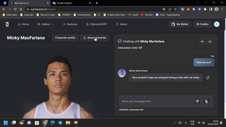226x127 pixels.
Task: Open the Features page
Action: point(70,24)
